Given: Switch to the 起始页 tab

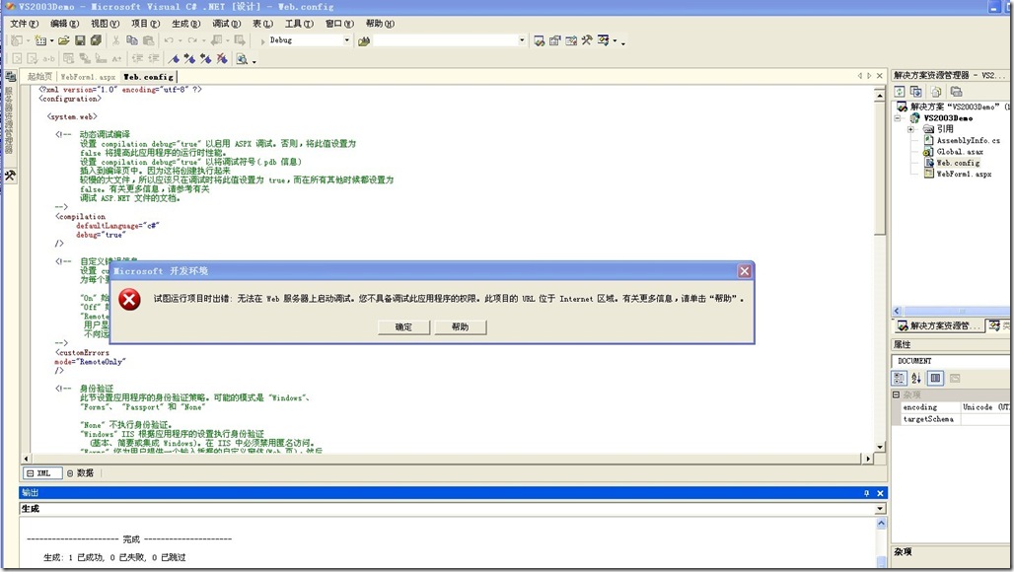Looking at the screenshot, I should [x=39, y=76].
